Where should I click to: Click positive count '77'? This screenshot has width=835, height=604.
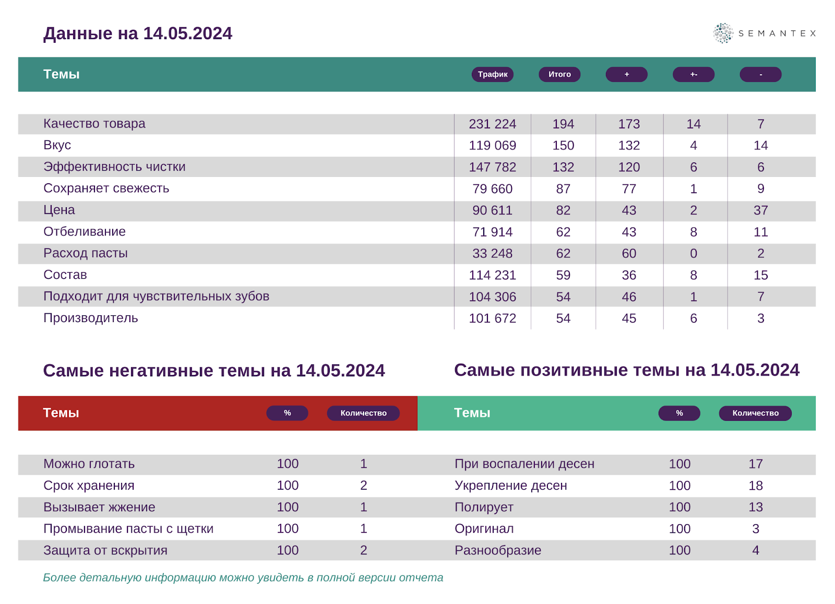click(629, 189)
